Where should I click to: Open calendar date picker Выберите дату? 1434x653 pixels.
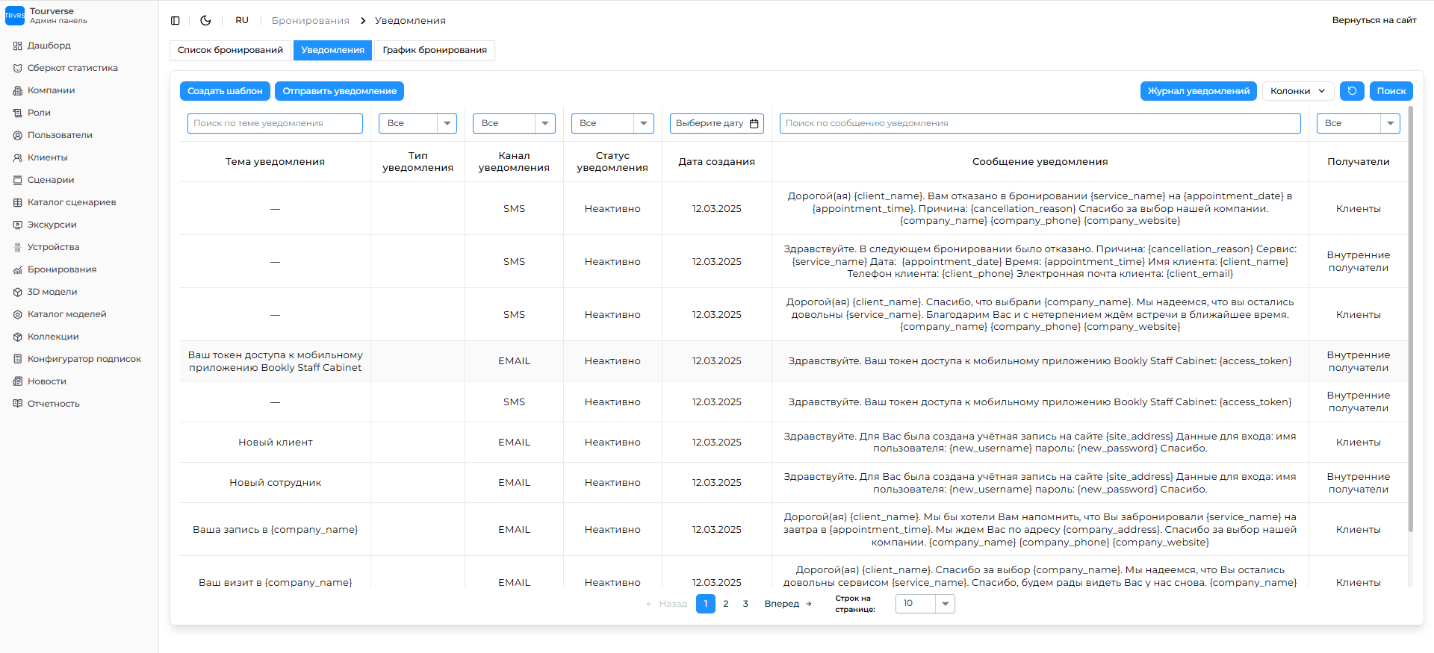716,124
